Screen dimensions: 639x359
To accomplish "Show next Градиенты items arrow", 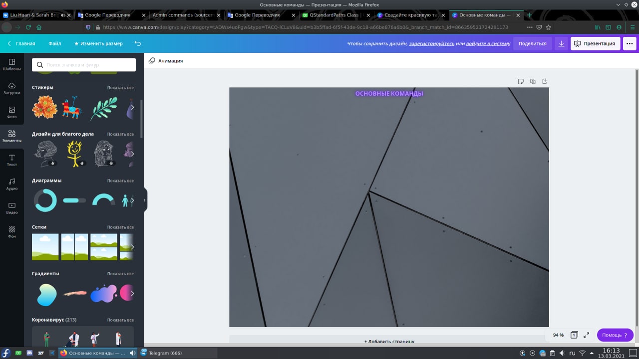I will [132, 294].
